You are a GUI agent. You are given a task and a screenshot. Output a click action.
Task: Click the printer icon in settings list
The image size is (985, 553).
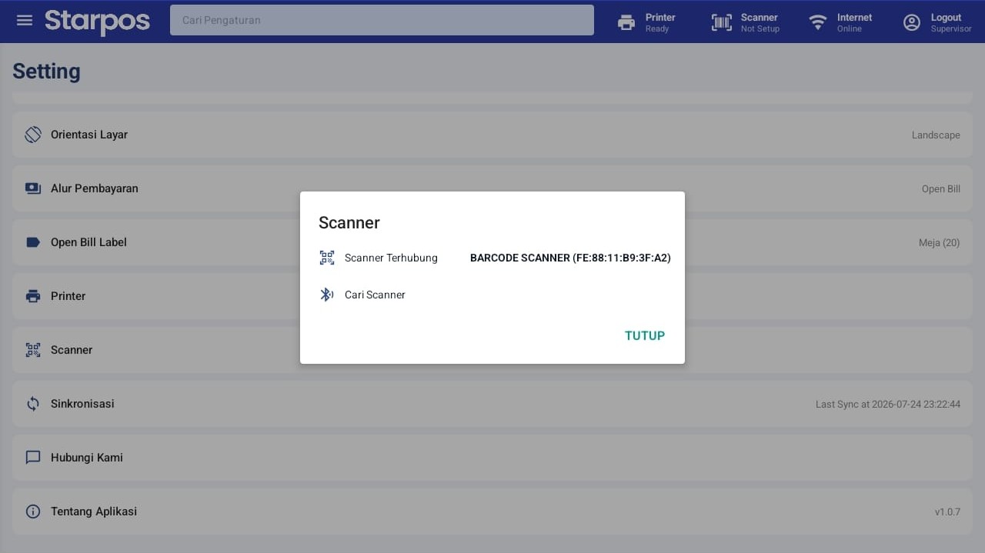33,296
